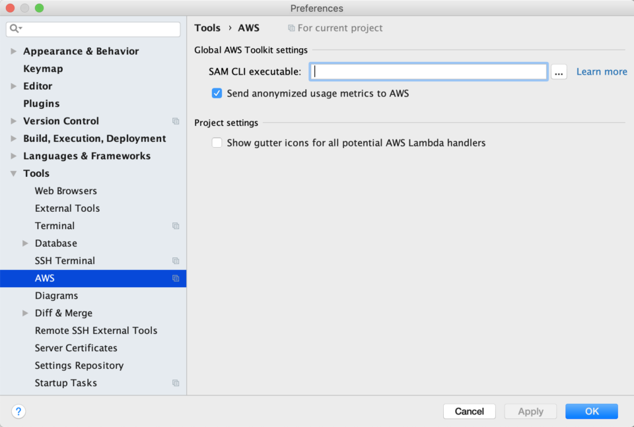Click the browse ellipsis button for SAM CLI
This screenshot has width=634, height=427.
pyautogui.click(x=559, y=73)
